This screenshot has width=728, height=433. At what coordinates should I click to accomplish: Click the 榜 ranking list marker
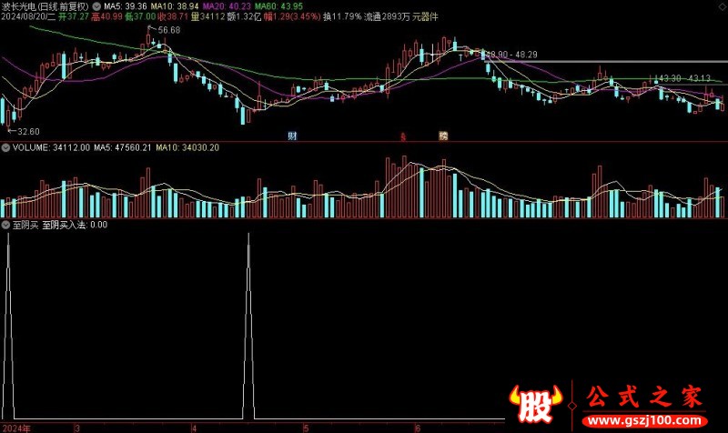[x=443, y=136]
